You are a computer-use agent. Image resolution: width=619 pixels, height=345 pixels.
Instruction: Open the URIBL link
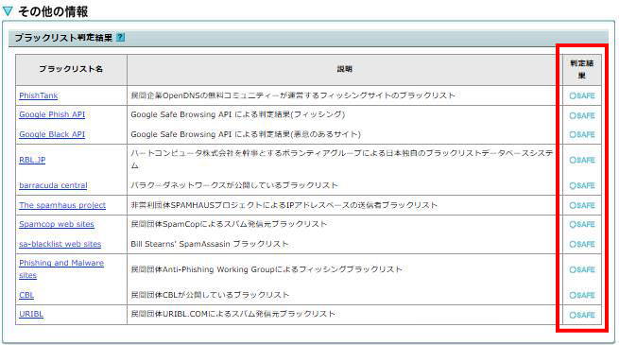pos(31,314)
